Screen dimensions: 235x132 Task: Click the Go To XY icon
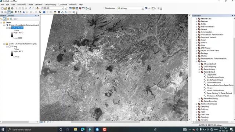point(65,12)
